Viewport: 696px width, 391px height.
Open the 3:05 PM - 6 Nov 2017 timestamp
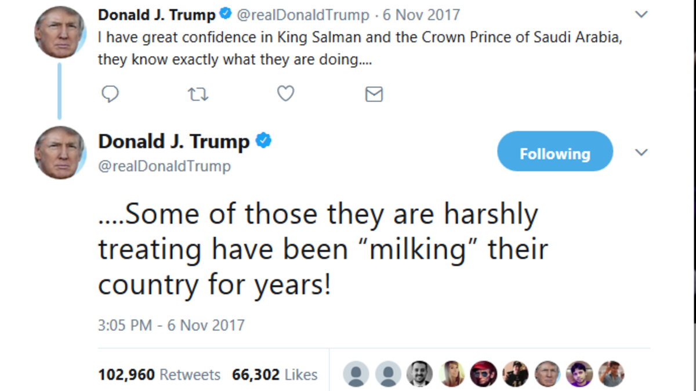coord(171,325)
